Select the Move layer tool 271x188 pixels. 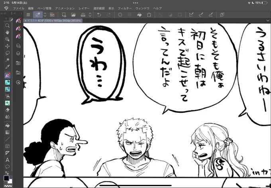click(7, 46)
